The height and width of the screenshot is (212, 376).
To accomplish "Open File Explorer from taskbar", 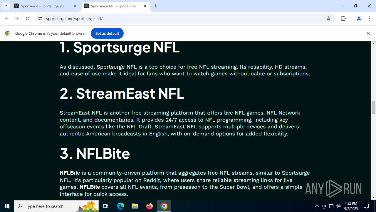I will coord(135,206).
